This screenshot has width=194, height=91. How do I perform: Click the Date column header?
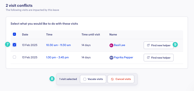25,34
